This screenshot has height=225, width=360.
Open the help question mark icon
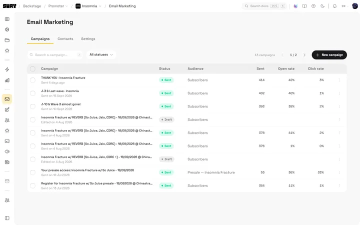(x=313, y=6)
